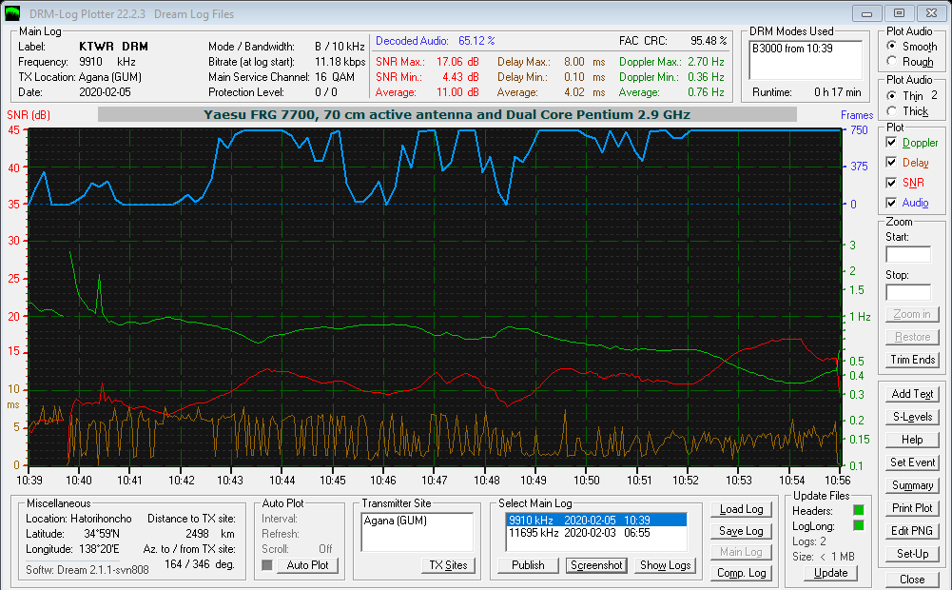Maximize the DRM-Log Plotter window
952x590 pixels.
pos(899,13)
